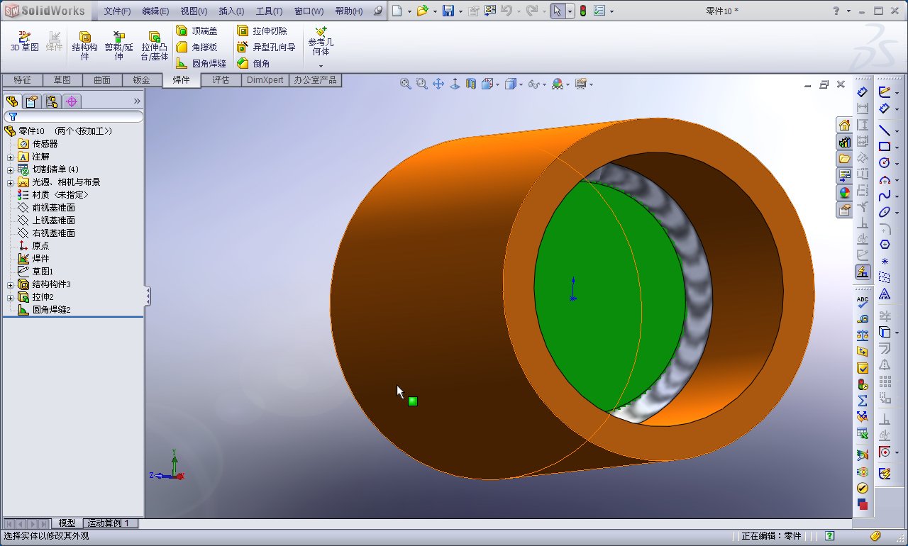Expand the 结构构件3 feature
908x546 pixels.
click(x=10, y=284)
